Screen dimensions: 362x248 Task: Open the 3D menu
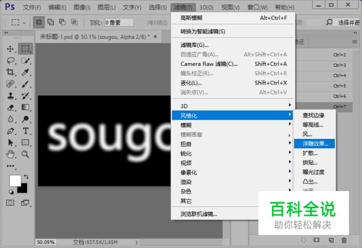207,7
